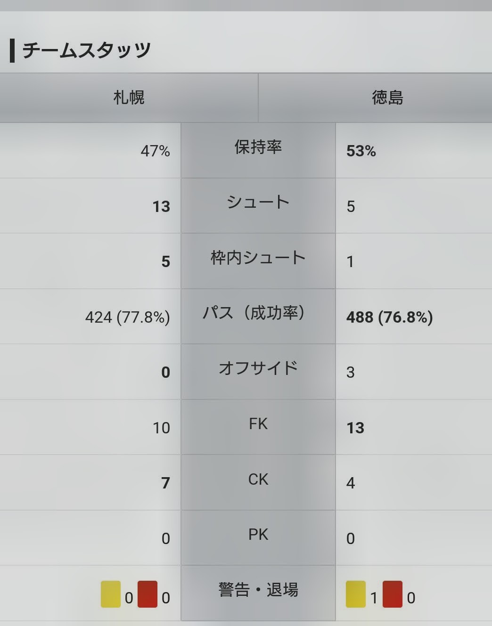Select the 徳島 team header
Viewport: 492px width, 626px height.
pos(387,98)
